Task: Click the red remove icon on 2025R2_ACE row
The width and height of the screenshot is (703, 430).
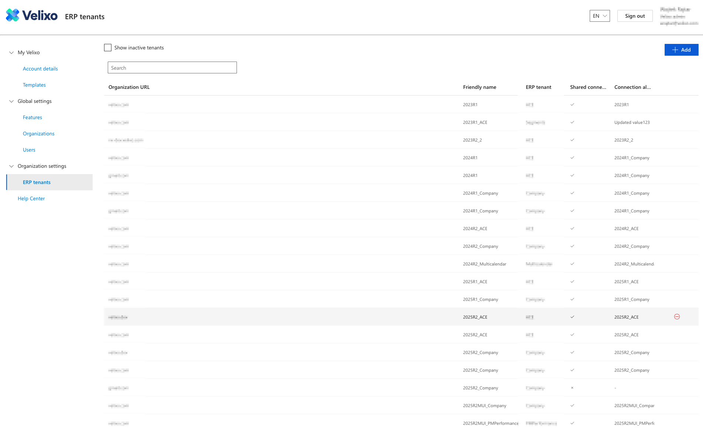Action: pyautogui.click(x=677, y=316)
